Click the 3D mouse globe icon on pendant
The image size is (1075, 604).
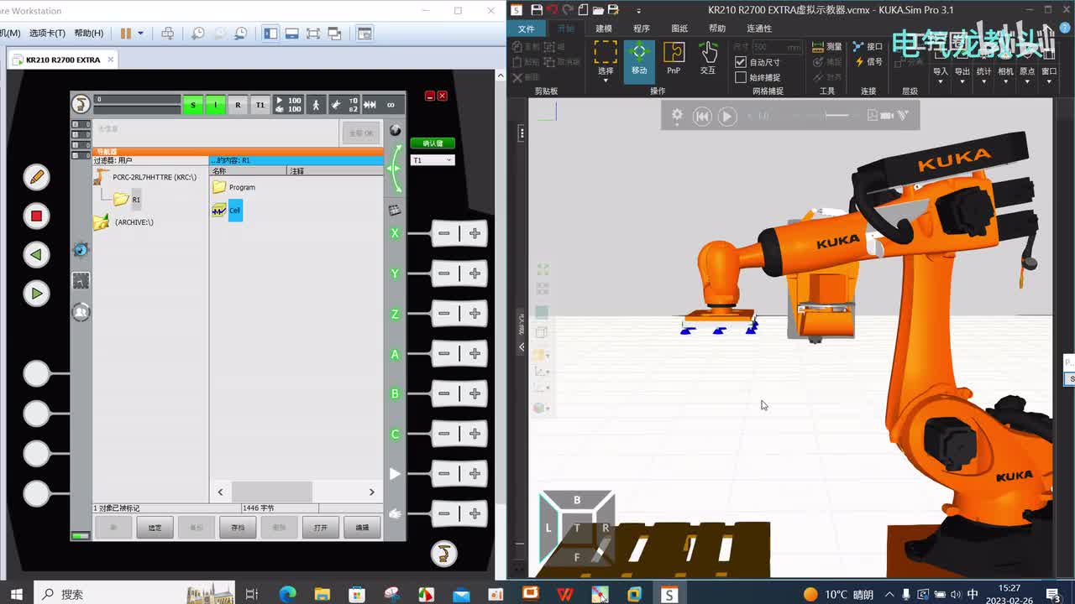click(x=396, y=131)
